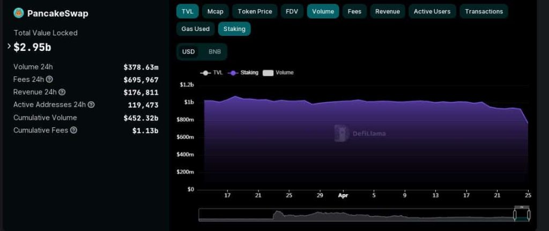The width and height of the screenshot is (549, 231).
Task: Click the Volume legend marker in chart
Action: (268, 73)
